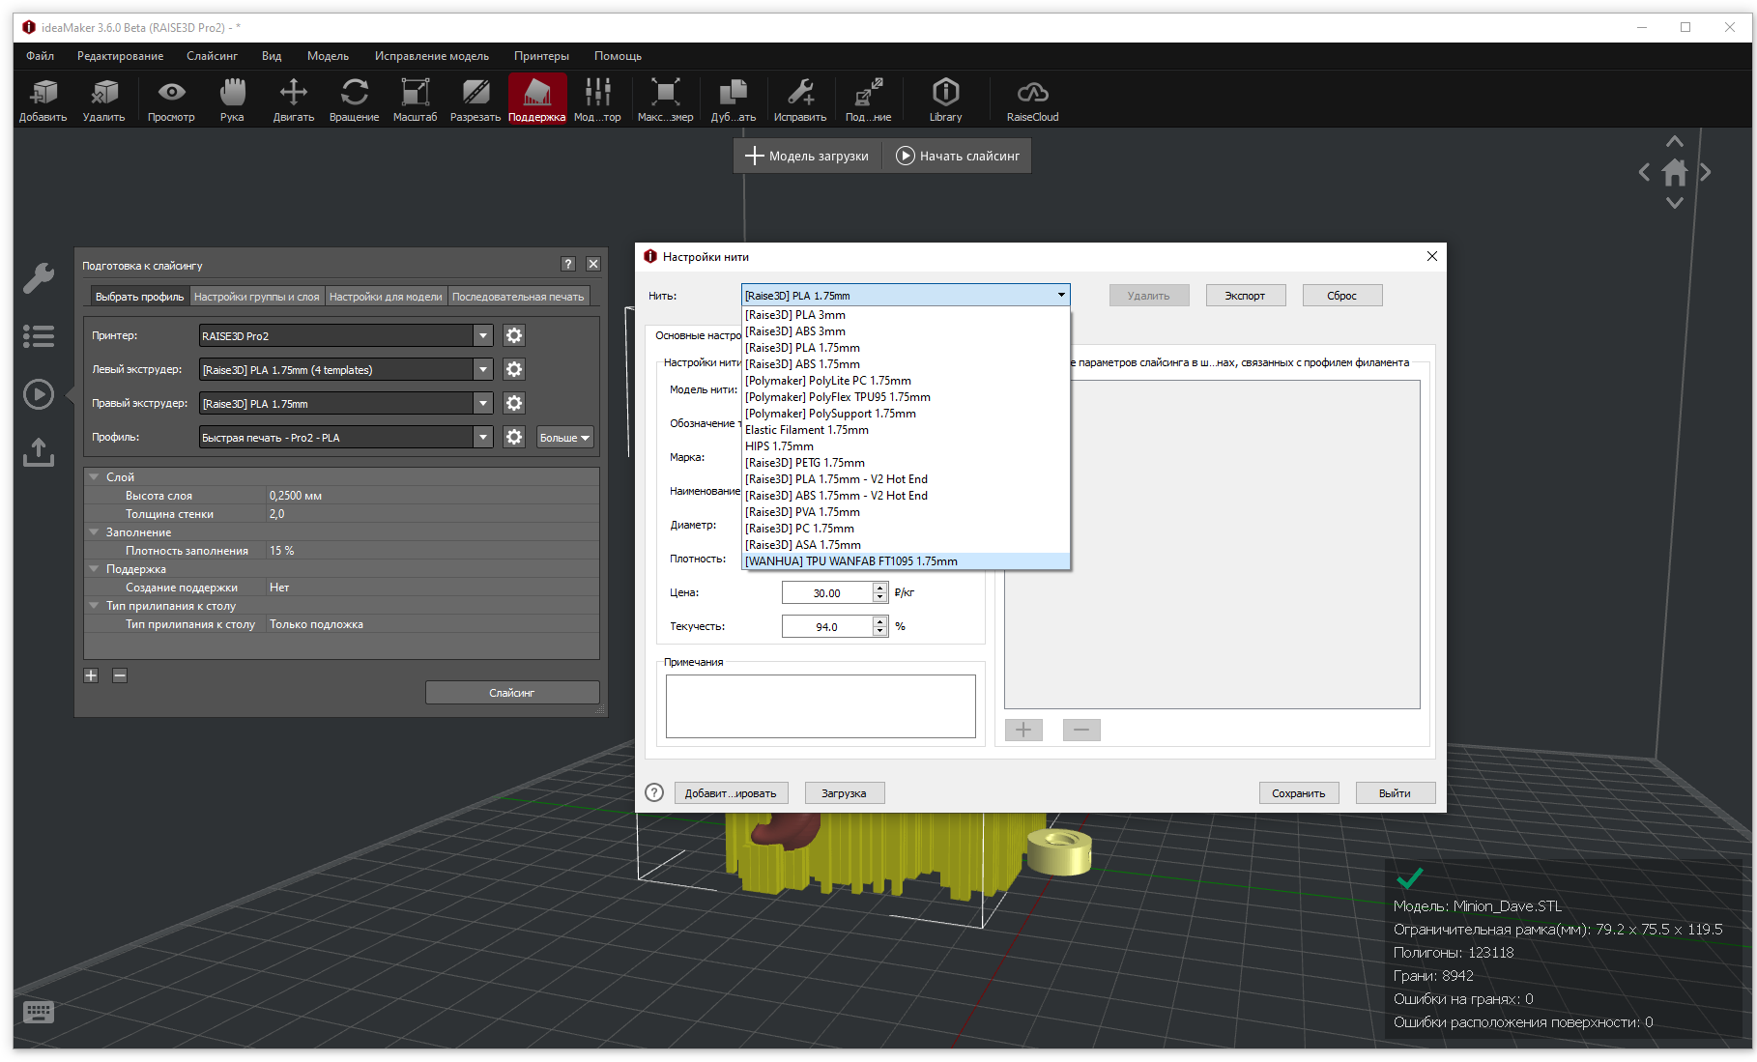The image size is (1757, 1062).
Task: Collapse the Нить filament combo box
Action: point(906,295)
